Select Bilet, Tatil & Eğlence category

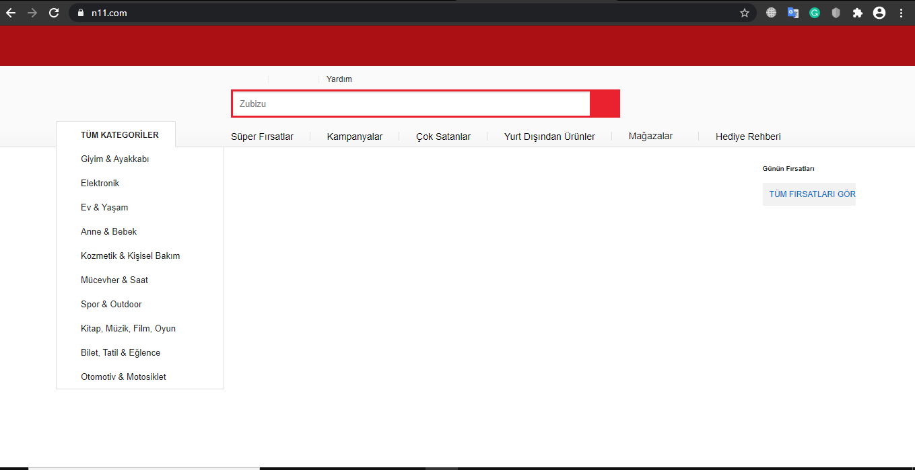(x=121, y=353)
